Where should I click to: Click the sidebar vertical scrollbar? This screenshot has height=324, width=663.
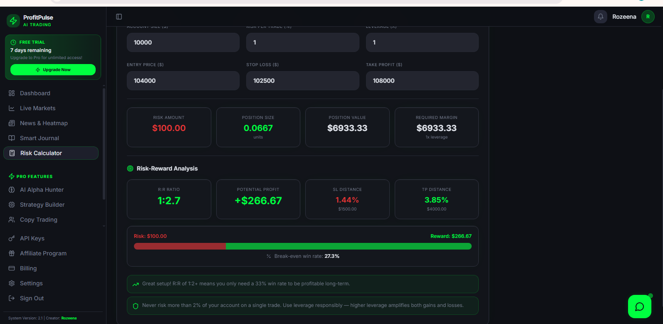tap(104, 144)
